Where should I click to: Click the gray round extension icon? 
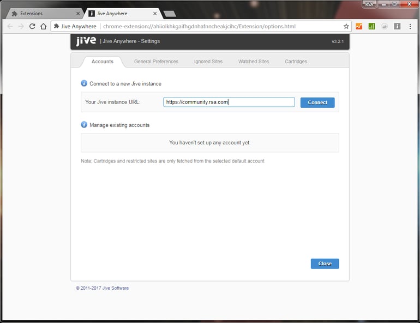[x=385, y=26]
